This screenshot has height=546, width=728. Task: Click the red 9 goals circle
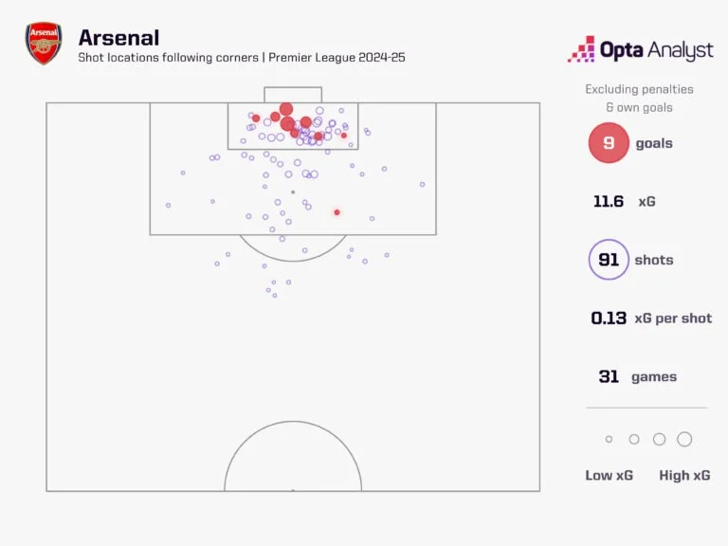[608, 143]
